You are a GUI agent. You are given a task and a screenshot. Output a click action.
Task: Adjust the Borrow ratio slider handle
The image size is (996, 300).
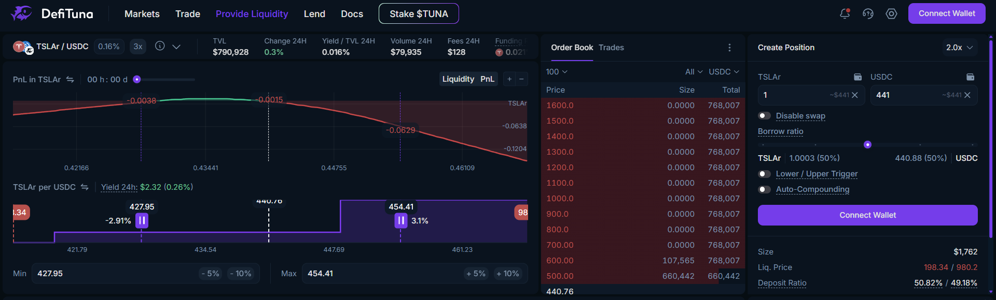pos(868,145)
